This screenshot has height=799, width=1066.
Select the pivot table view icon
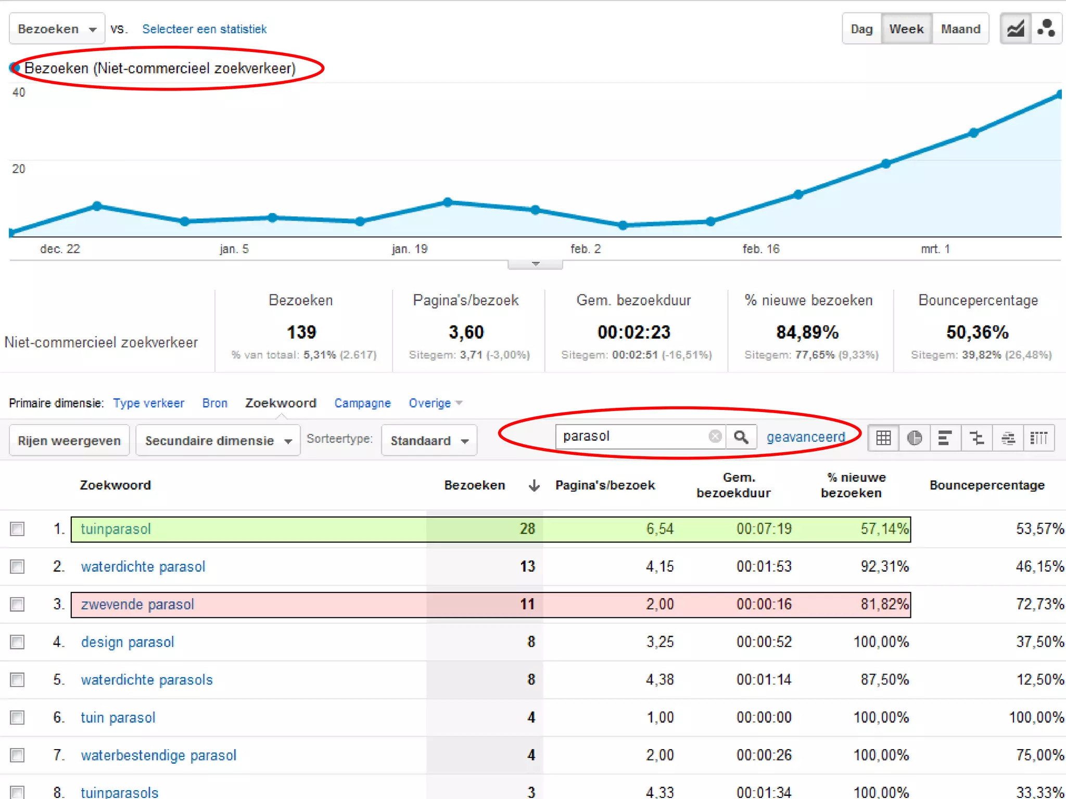click(x=1039, y=438)
